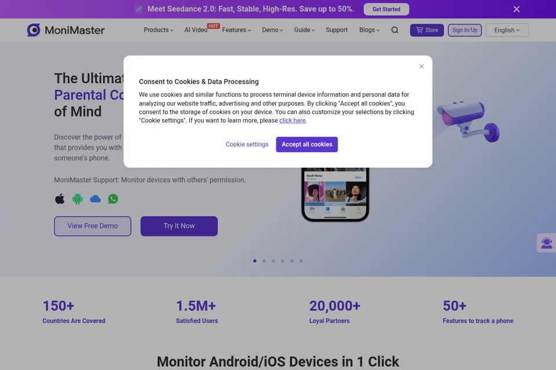556x370 pixels.
Task: Go to the Support page
Action: click(336, 30)
